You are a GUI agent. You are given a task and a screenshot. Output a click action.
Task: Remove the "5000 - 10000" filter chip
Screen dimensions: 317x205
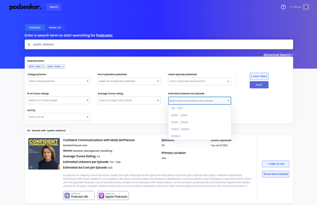coord(63,66)
